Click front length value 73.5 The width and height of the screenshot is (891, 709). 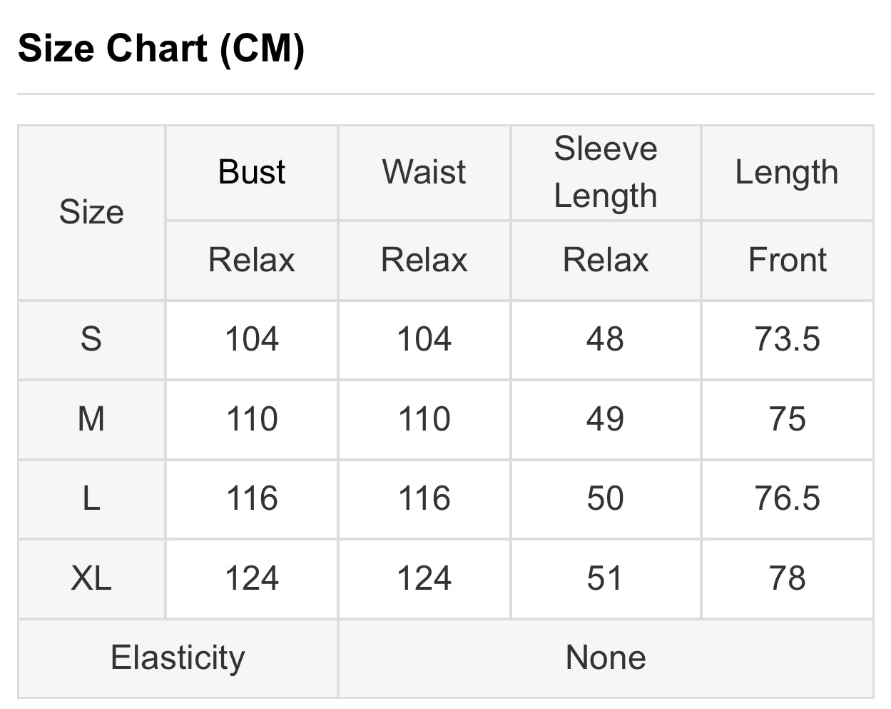(x=787, y=339)
